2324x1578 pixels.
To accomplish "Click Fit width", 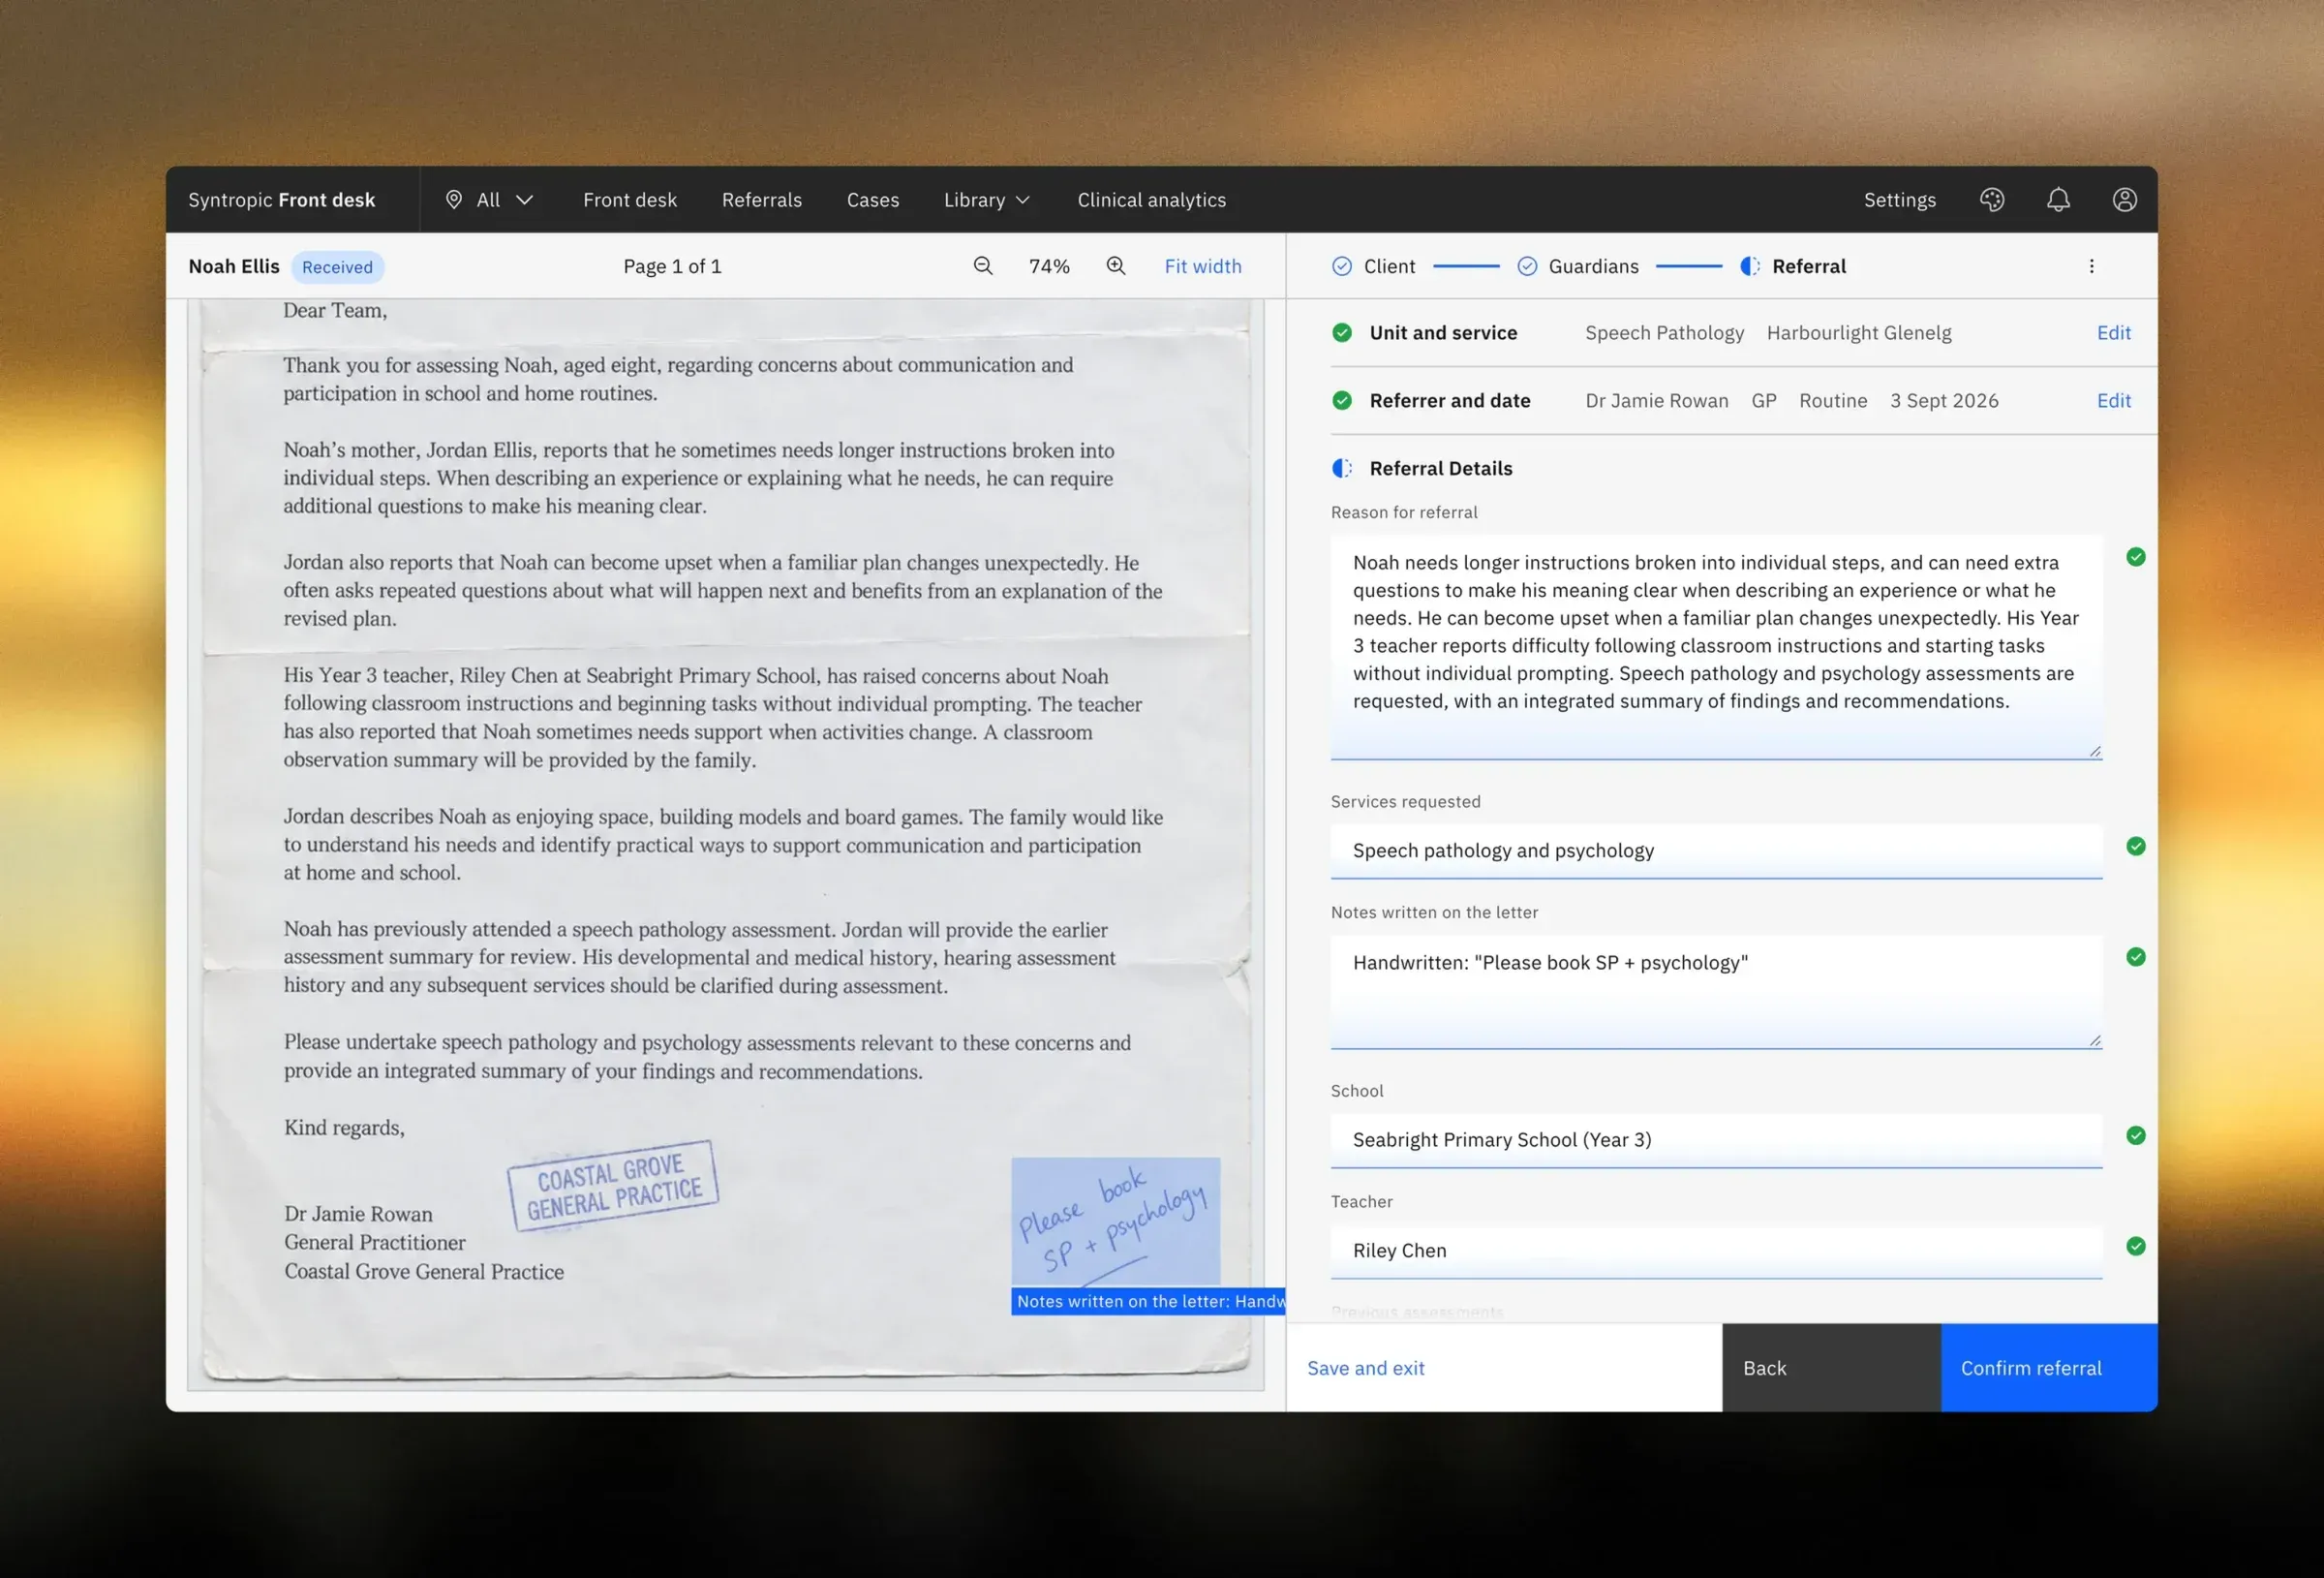I will tap(1203, 266).
